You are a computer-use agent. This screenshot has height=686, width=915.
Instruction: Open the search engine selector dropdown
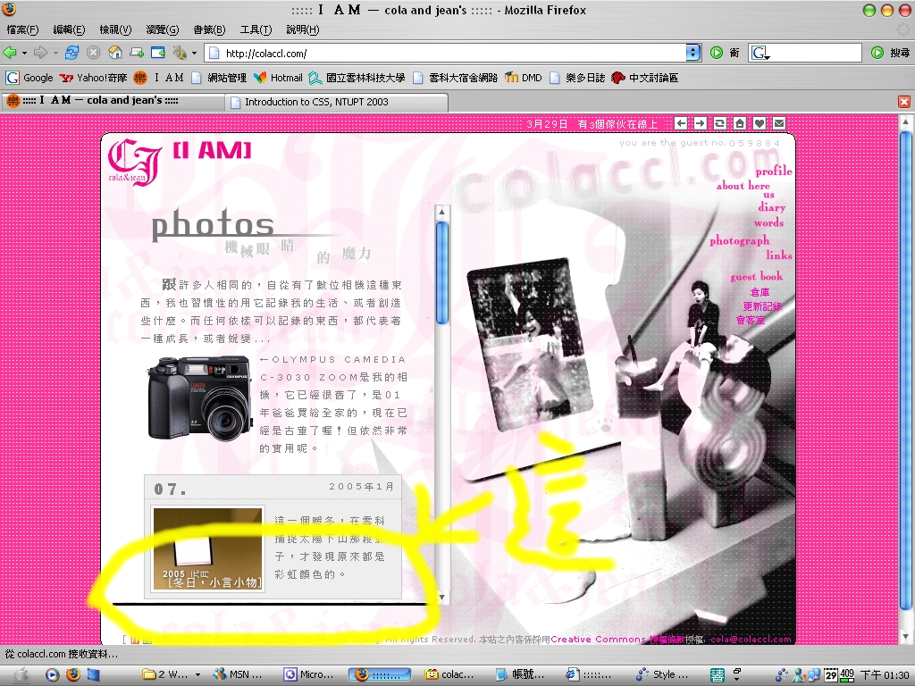point(761,54)
